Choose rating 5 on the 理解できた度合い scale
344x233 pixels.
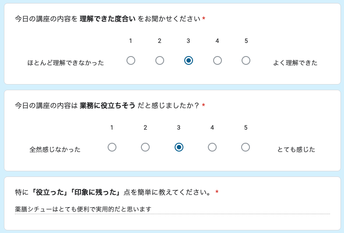[x=246, y=60]
